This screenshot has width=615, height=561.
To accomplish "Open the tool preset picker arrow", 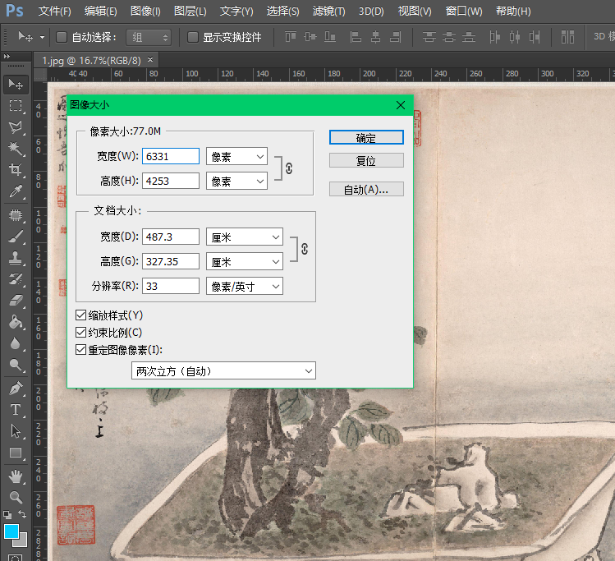I will click(42, 37).
